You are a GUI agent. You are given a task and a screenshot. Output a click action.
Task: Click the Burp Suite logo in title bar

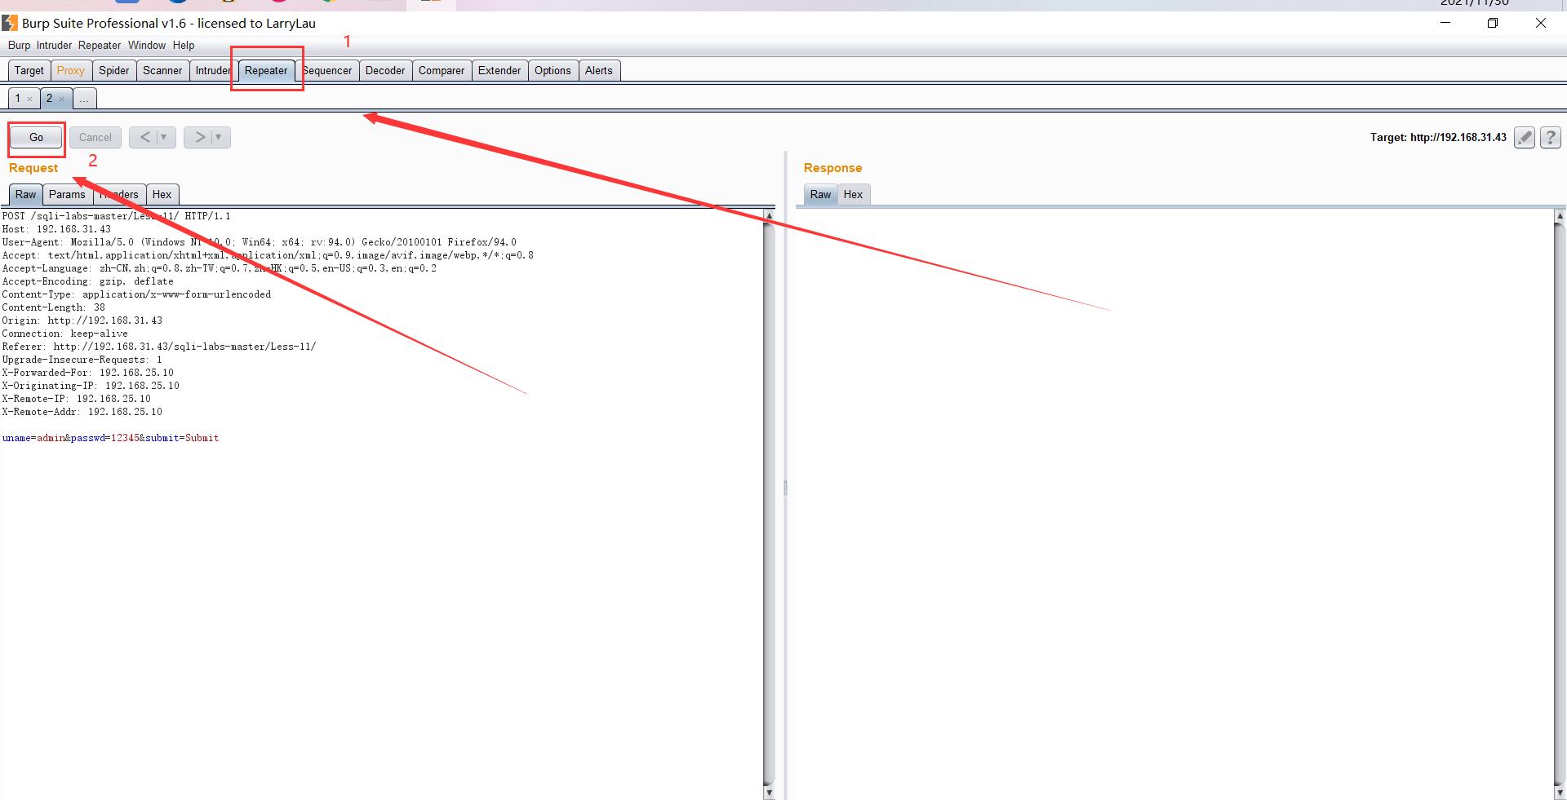click(x=10, y=23)
